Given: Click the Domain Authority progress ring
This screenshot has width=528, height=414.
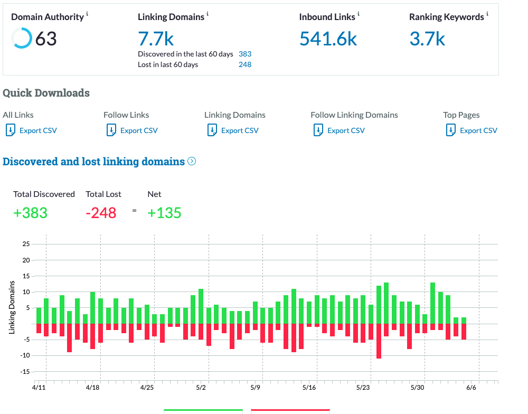Looking at the screenshot, I should tap(22, 39).
